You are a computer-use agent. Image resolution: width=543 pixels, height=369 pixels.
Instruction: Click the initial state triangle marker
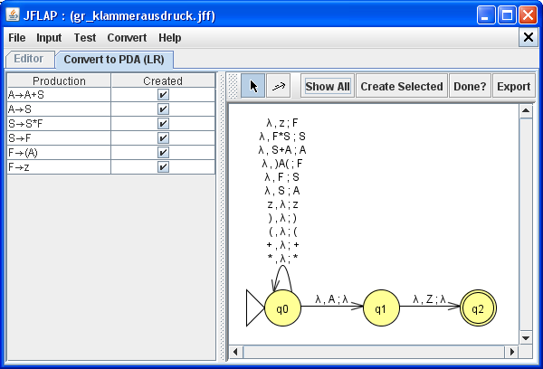click(254, 308)
